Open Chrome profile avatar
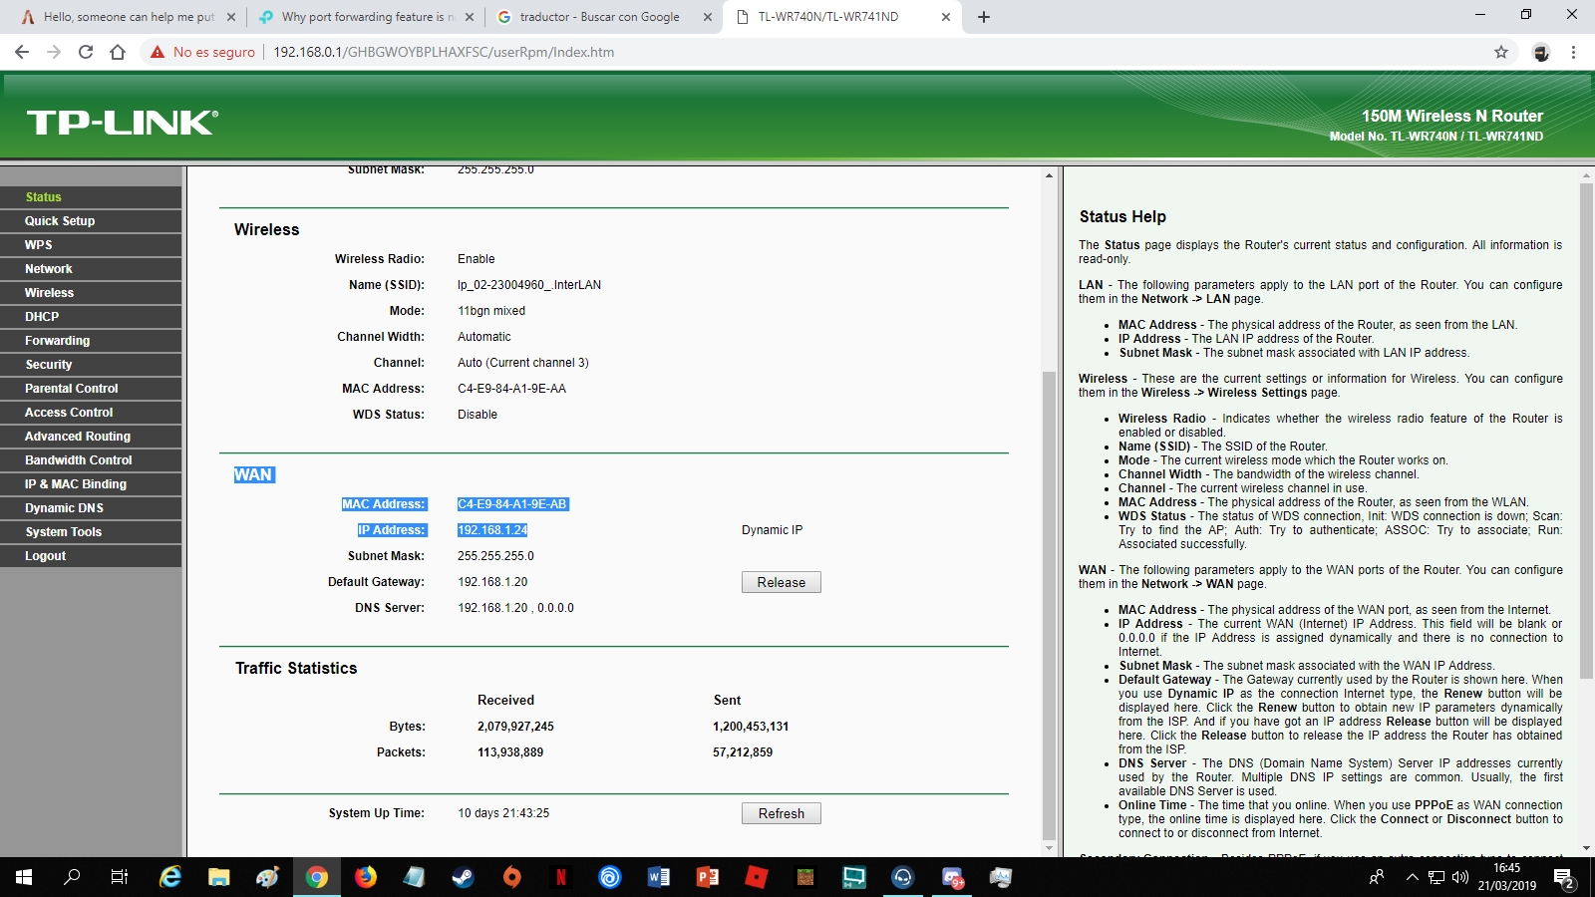 [1541, 52]
